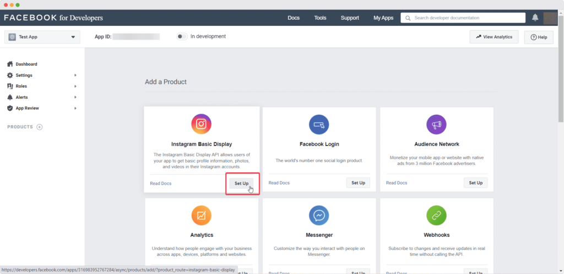Set up Audience Network
The width and height of the screenshot is (564, 274).
(x=475, y=182)
